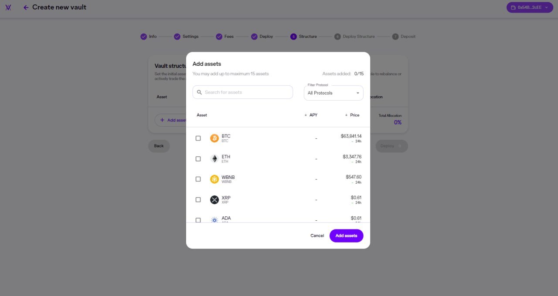Click the back arrow beside Create new vault
Screen dimensions: 558x296
26,7
